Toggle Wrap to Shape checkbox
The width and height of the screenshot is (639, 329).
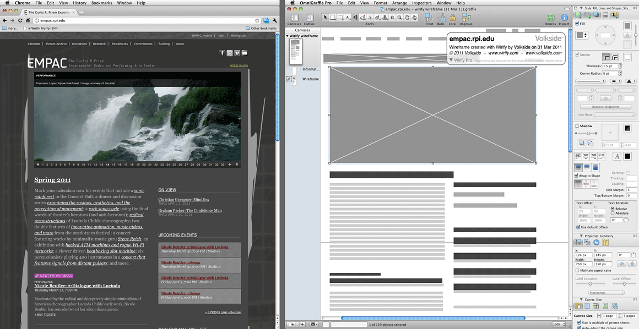point(577,176)
